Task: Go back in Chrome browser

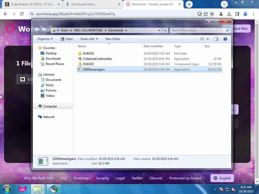Action: tap(6, 14)
